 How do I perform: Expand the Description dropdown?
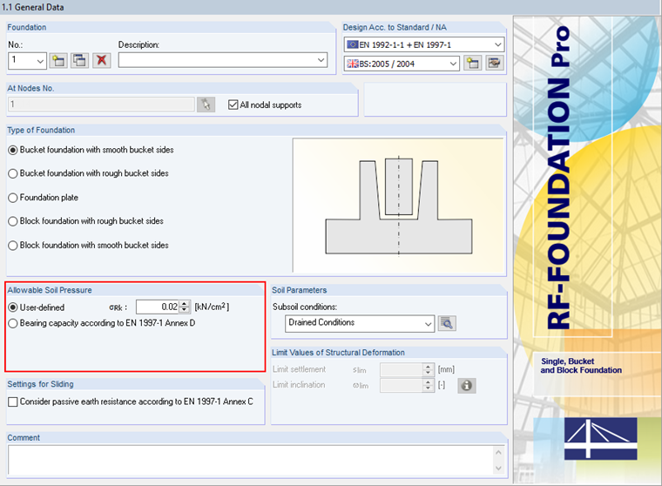[x=321, y=60]
